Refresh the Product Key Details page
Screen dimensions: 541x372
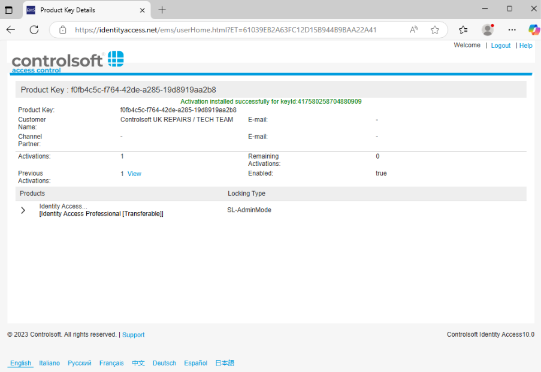click(x=34, y=30)
